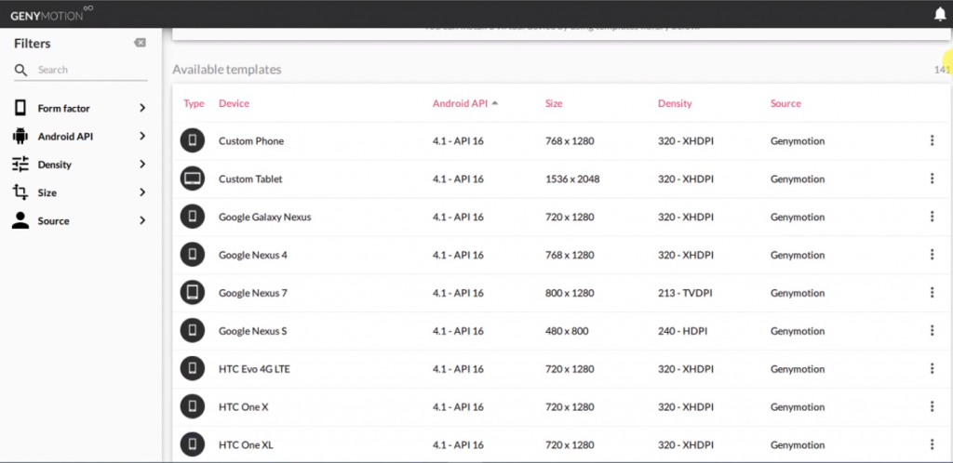Open options menu for Google Nexus 7

[x=932, y=293]
